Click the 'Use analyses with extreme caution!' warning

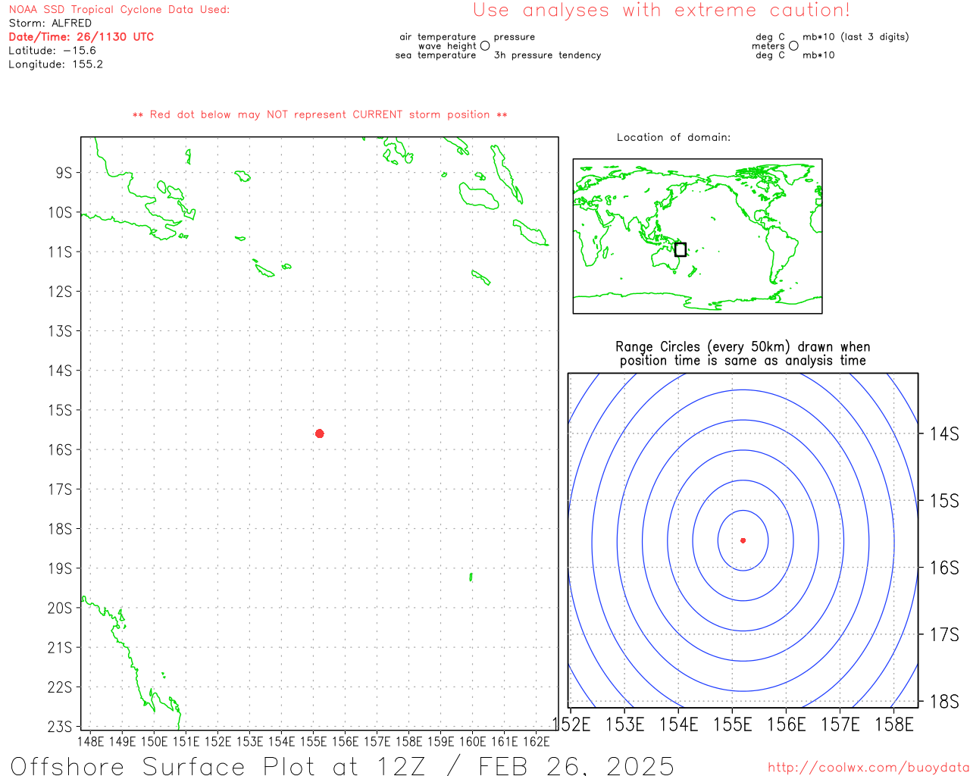tap(662, 11)
